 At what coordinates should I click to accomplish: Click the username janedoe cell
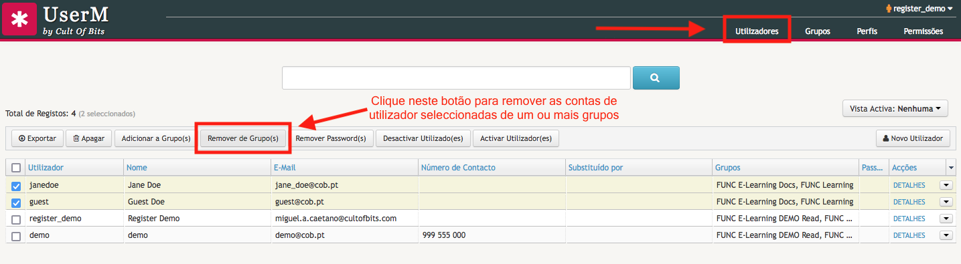[74, 185]
